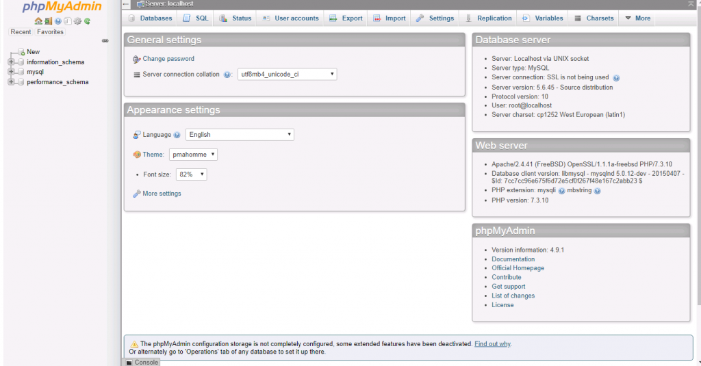Switch to the Replication tab
The image size is (701, 366).
[488, 18]
